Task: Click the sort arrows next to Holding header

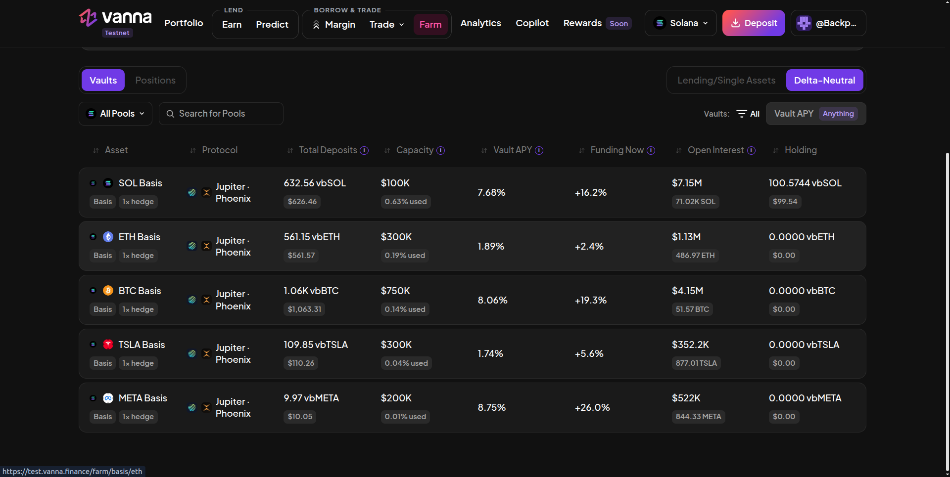Action: (x=776, y=150)
